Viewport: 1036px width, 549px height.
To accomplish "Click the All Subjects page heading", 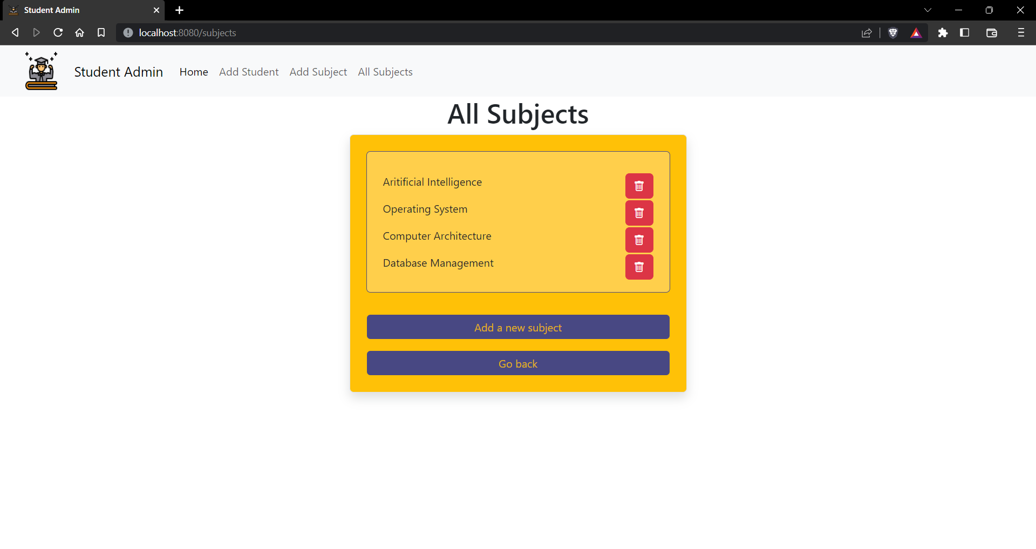I will pos(518,114).
